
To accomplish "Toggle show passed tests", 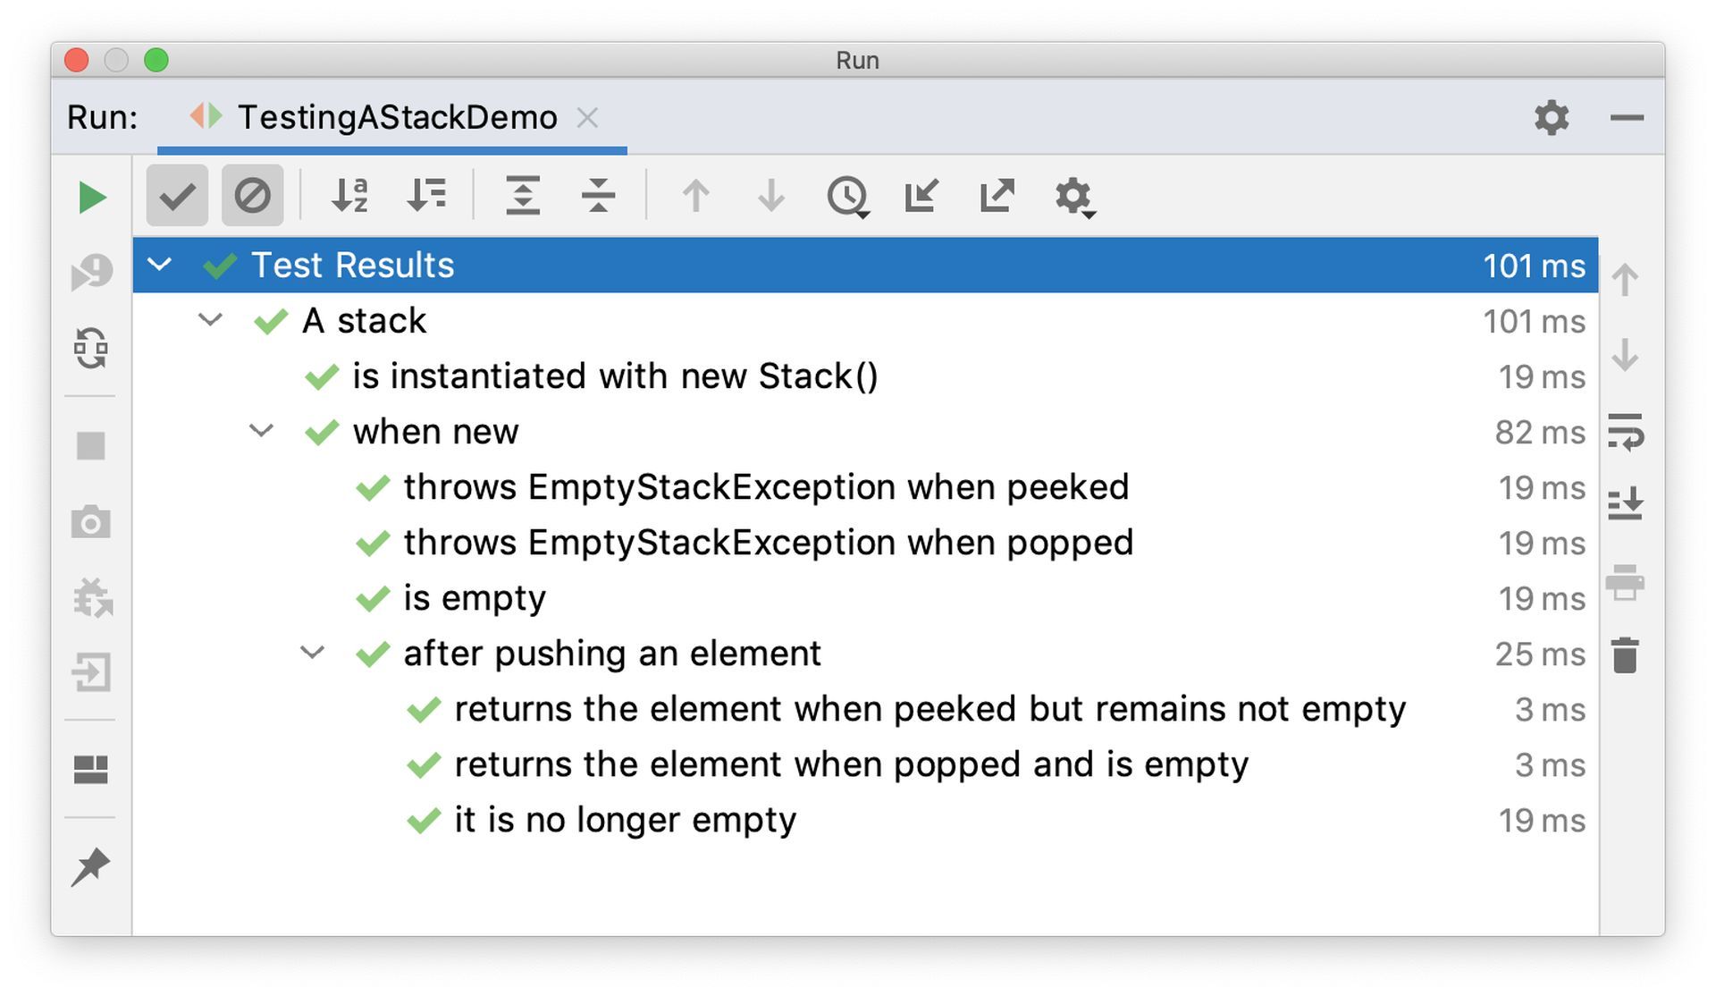I will click(176, 195).
